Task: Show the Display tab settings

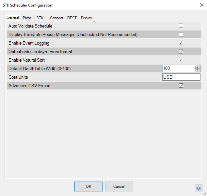Action: click(x=87, y=18)
